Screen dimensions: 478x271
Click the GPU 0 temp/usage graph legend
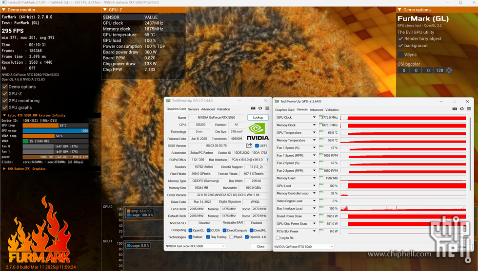click(139, 213)
